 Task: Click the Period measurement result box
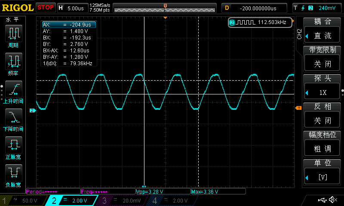pos(53,191)
